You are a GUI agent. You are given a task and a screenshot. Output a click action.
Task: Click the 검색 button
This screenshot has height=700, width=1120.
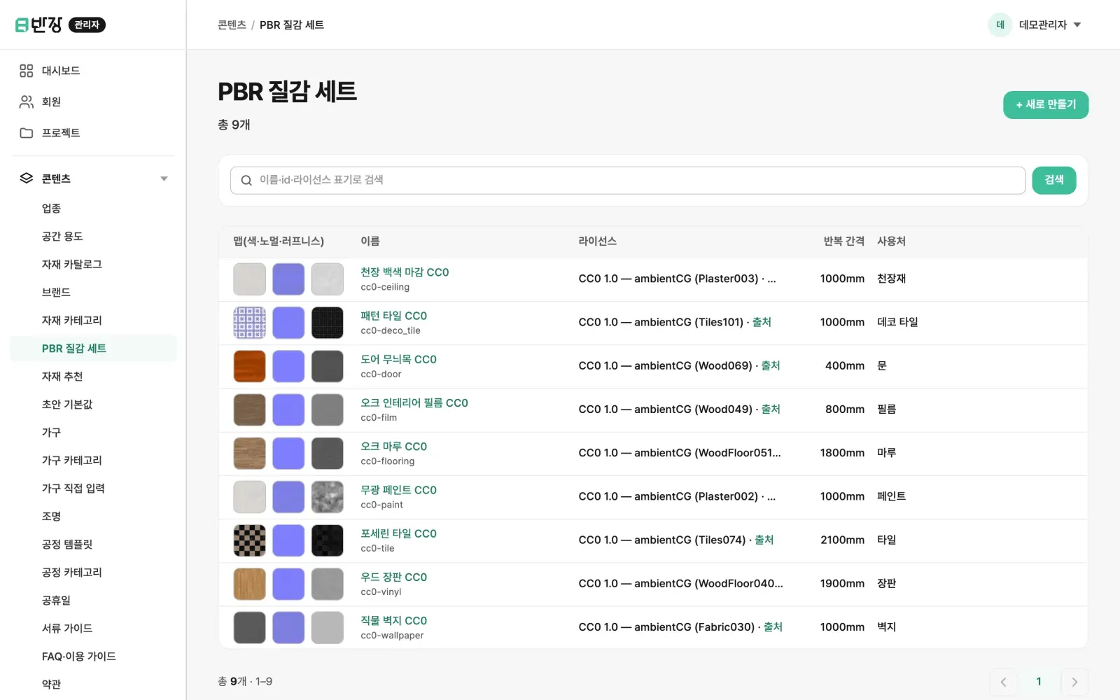click(1054, 181)
